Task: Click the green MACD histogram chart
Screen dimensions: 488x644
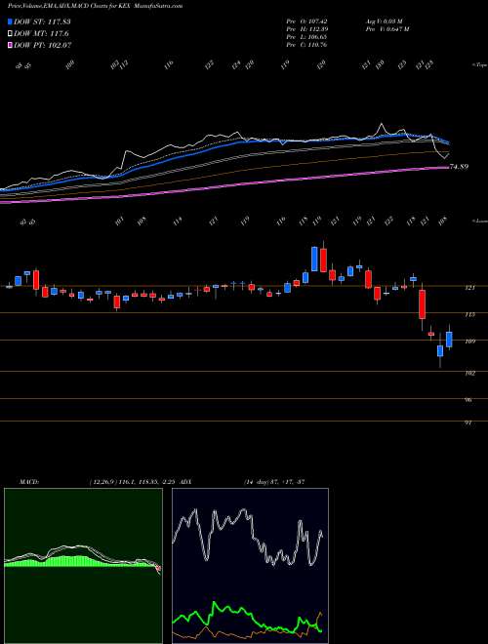Action: tap(83, 566)
